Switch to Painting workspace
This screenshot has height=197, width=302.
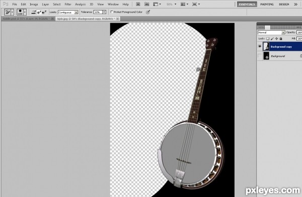[x=267, y=4]
